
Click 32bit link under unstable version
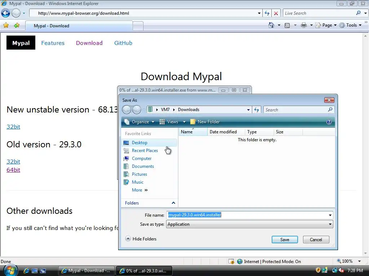(x=13, y=127)
